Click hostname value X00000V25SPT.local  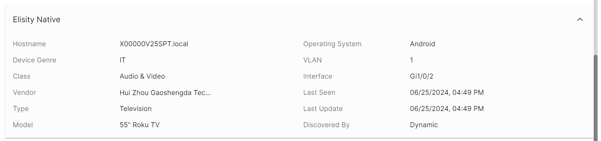[154, 44]
